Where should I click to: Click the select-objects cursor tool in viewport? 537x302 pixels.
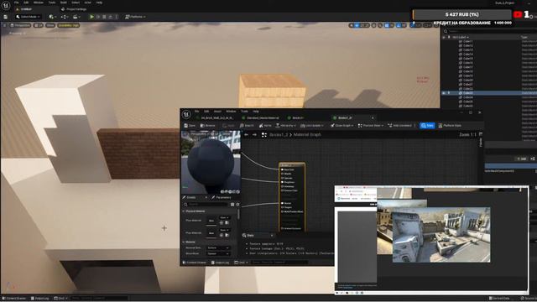[352, 25]
